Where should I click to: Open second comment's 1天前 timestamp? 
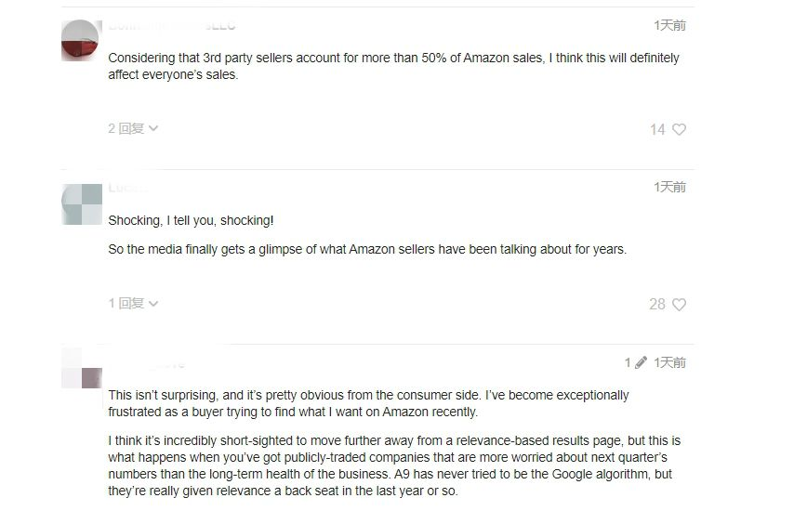click(x=669, y=187)
